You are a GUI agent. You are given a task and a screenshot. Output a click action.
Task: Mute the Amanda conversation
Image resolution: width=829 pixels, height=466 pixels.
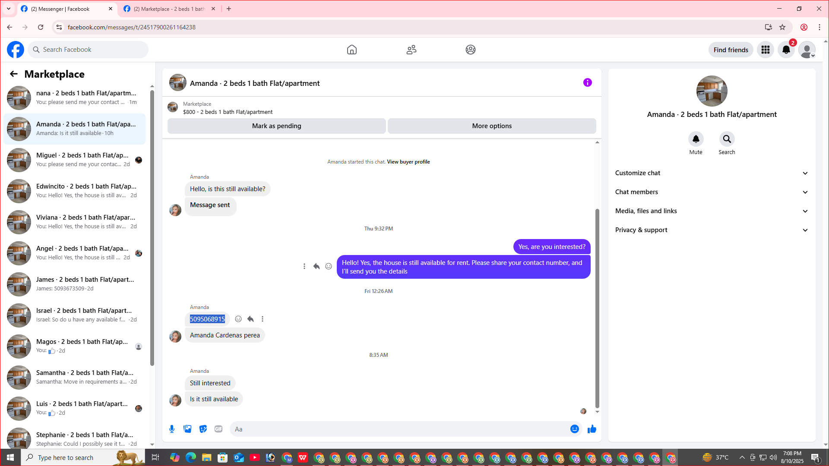pos(696,139)
